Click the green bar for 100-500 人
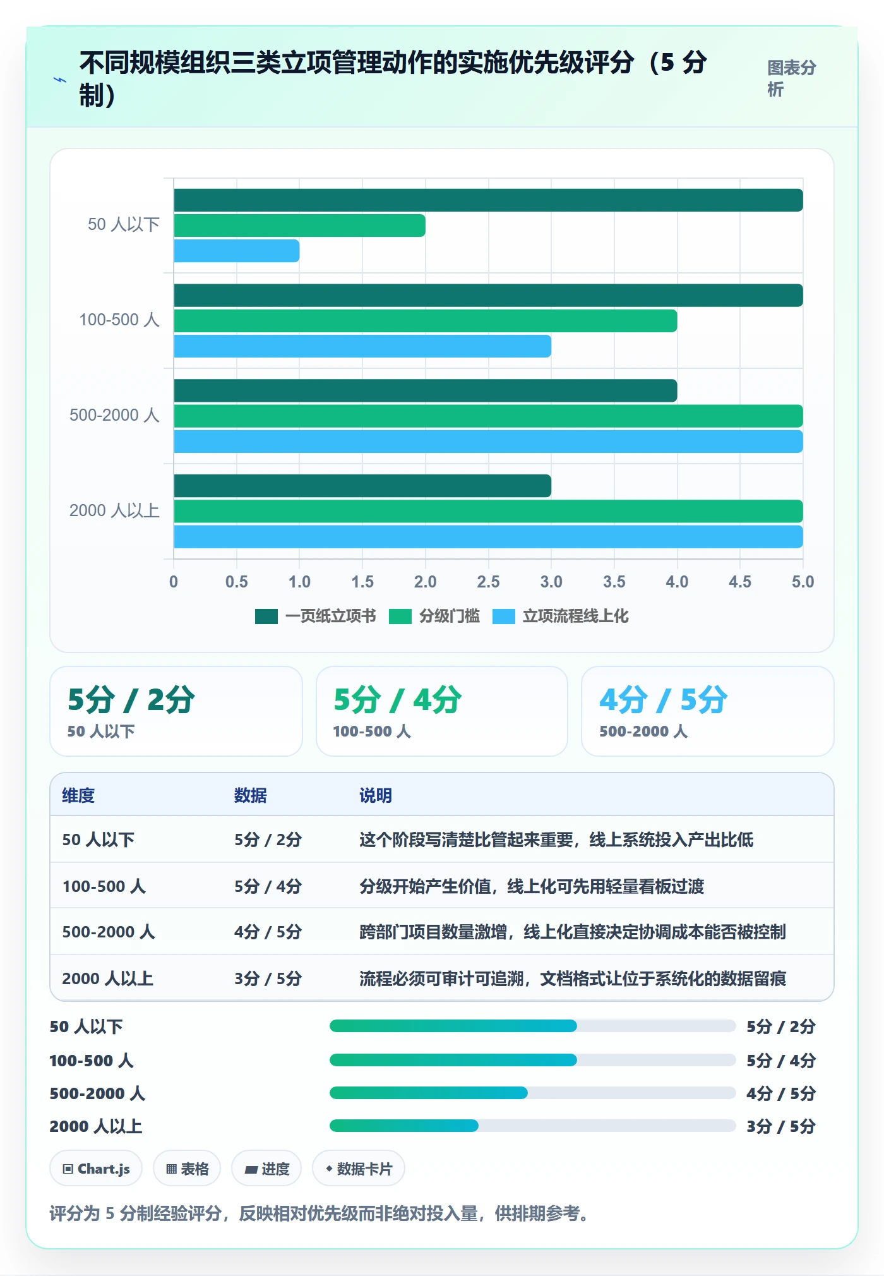 click(x=426, y=321)
